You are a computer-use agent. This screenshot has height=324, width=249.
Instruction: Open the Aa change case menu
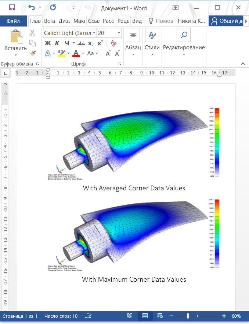92,53
